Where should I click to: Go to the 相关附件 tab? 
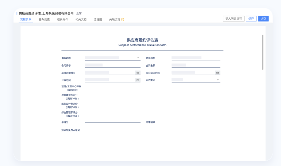[x=62, y=19]
